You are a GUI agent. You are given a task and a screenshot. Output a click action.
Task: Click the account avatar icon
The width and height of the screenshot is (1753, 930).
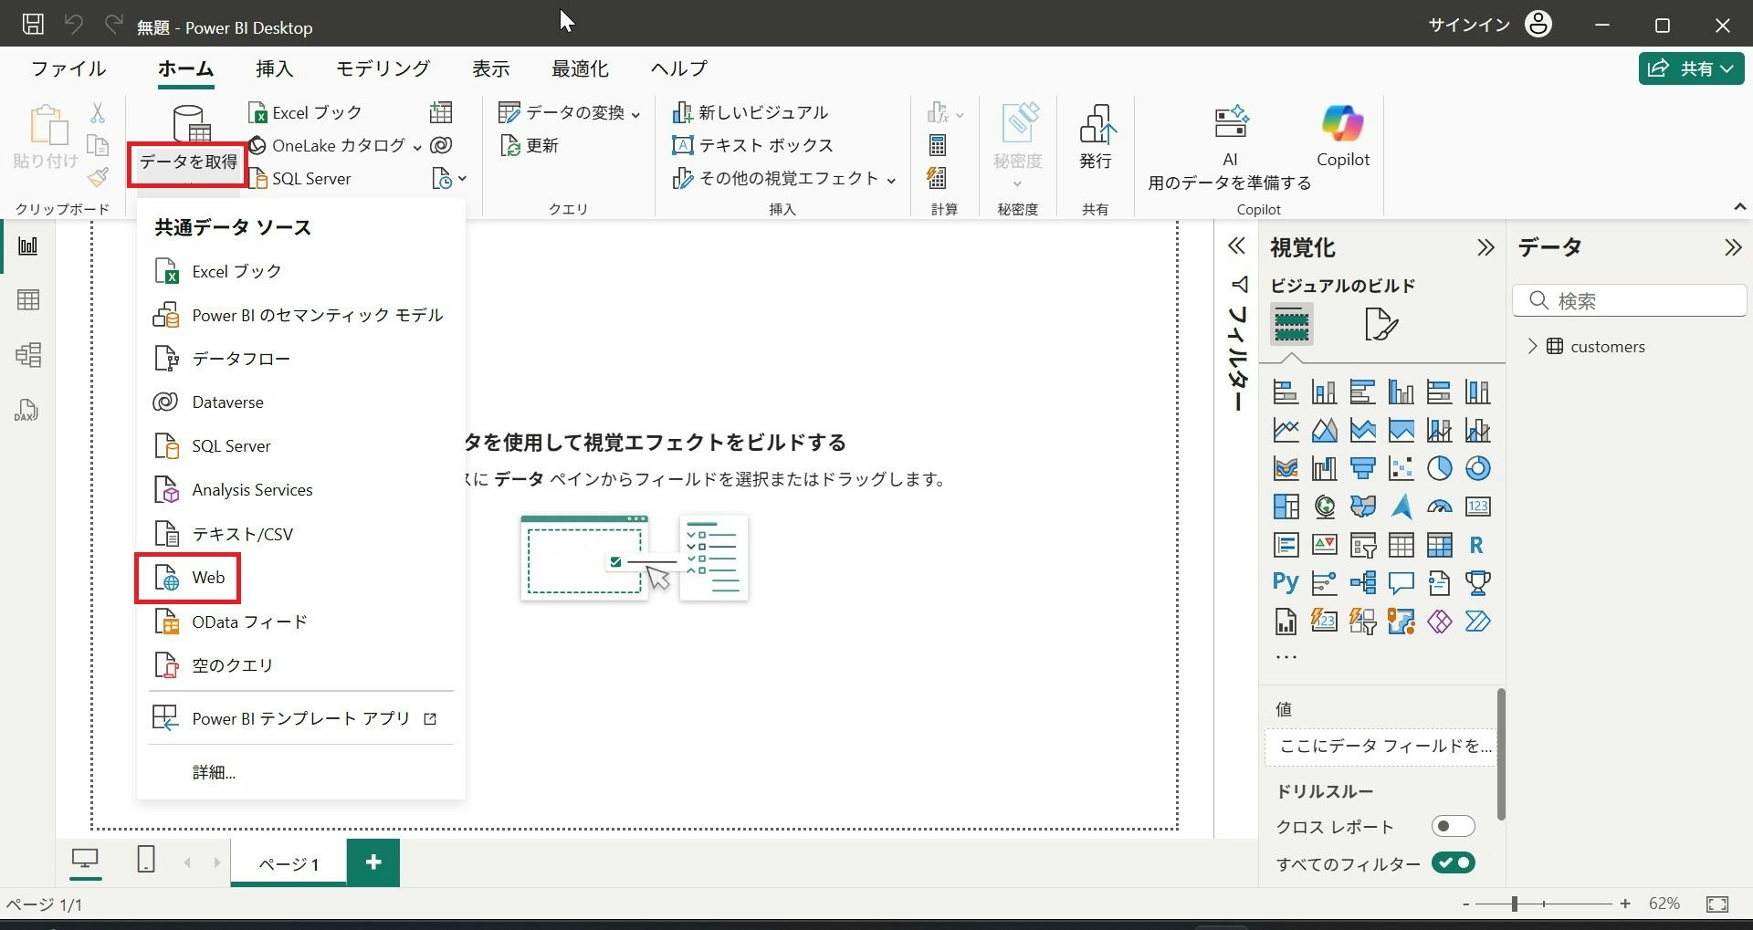(1538, 25)
